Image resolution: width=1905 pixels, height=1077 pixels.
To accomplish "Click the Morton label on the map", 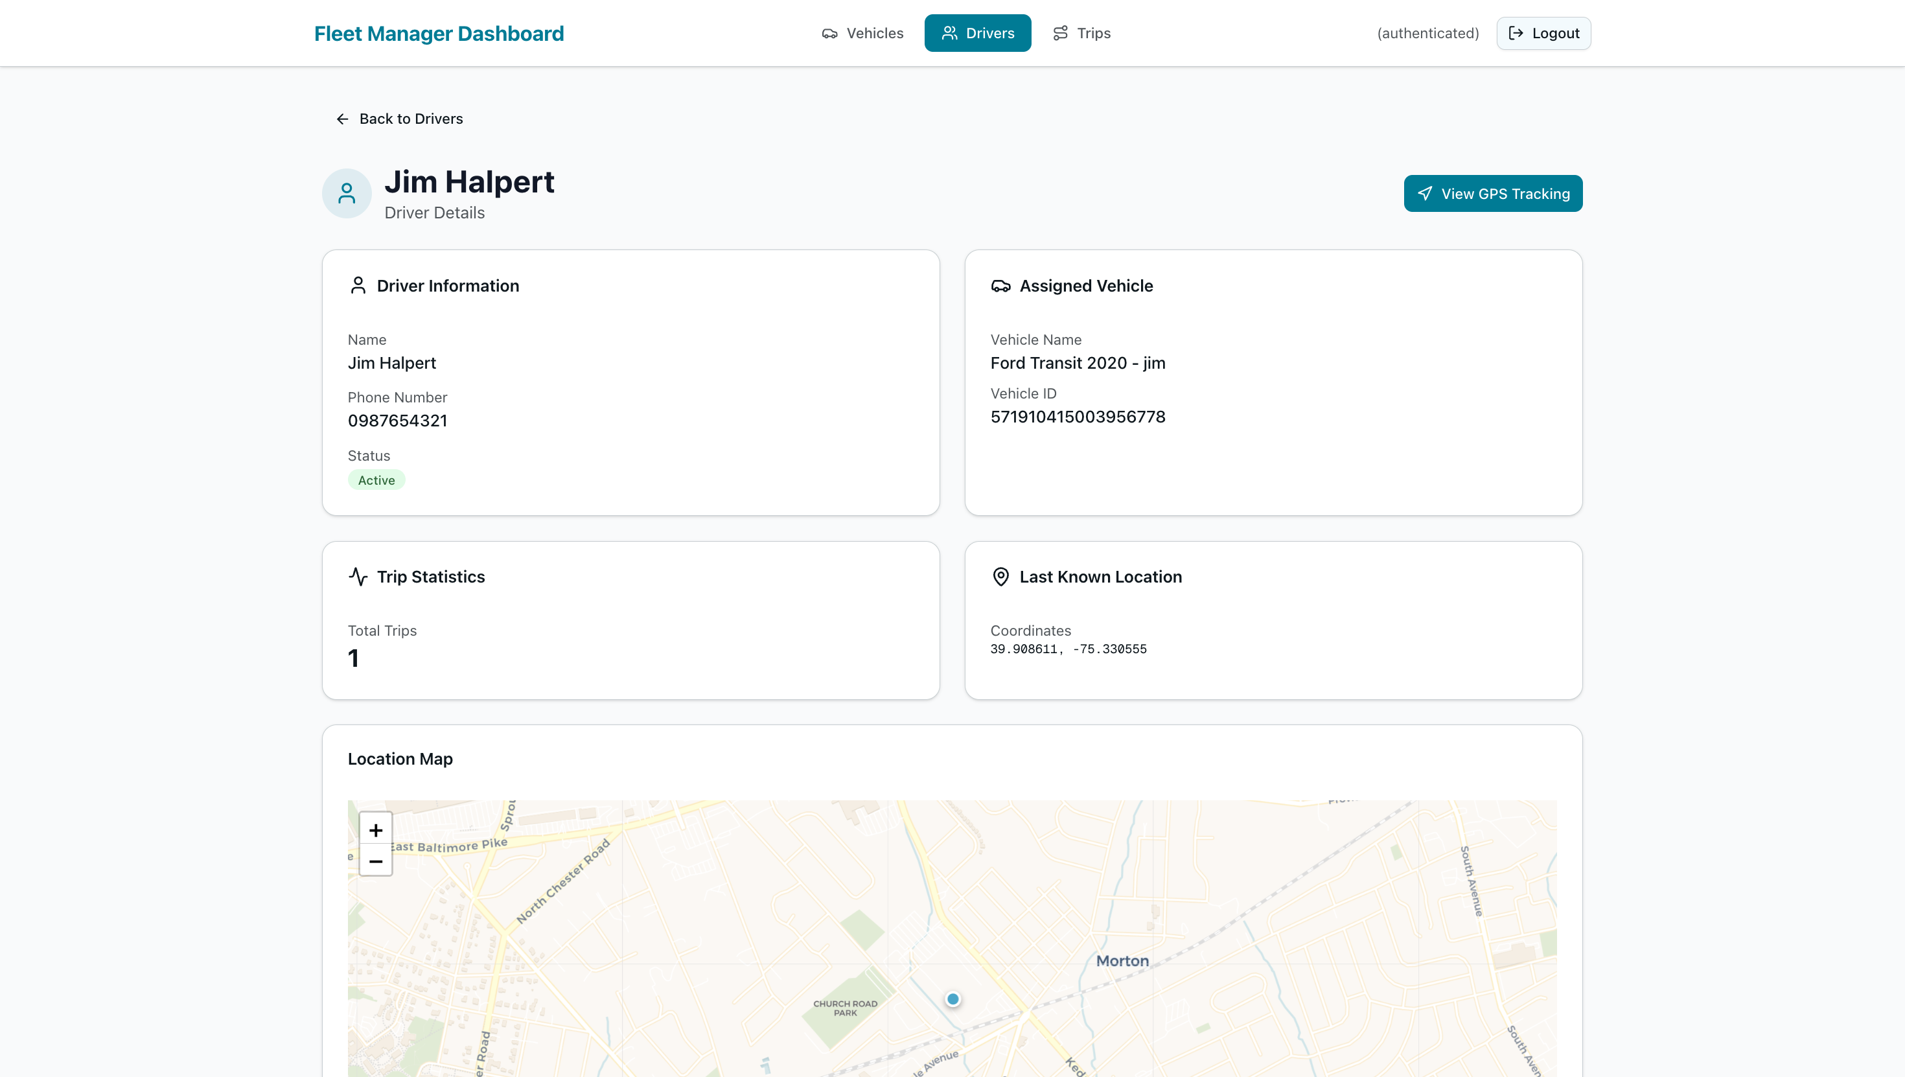I will 1122,961.
